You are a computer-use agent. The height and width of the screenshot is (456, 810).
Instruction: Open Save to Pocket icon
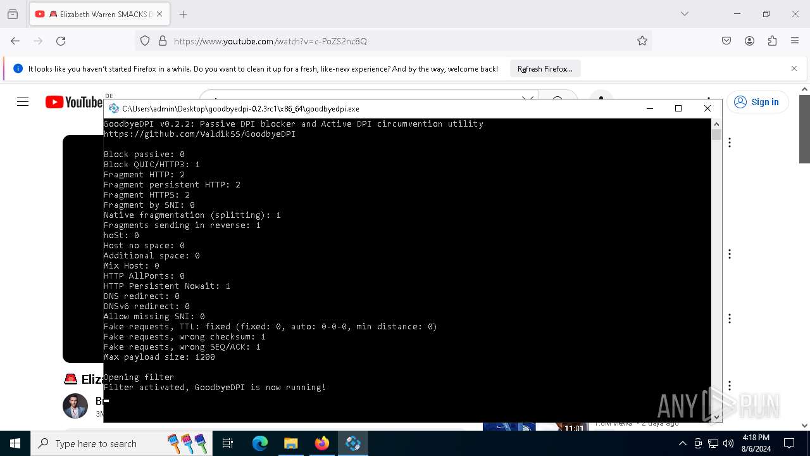click(726, 41)
